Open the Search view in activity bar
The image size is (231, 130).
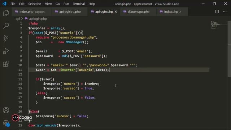pos(6,26)
